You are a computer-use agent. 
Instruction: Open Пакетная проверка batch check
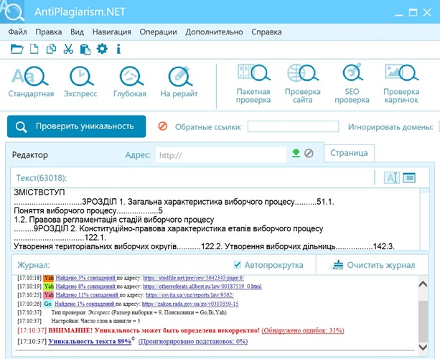click(253, 84)
